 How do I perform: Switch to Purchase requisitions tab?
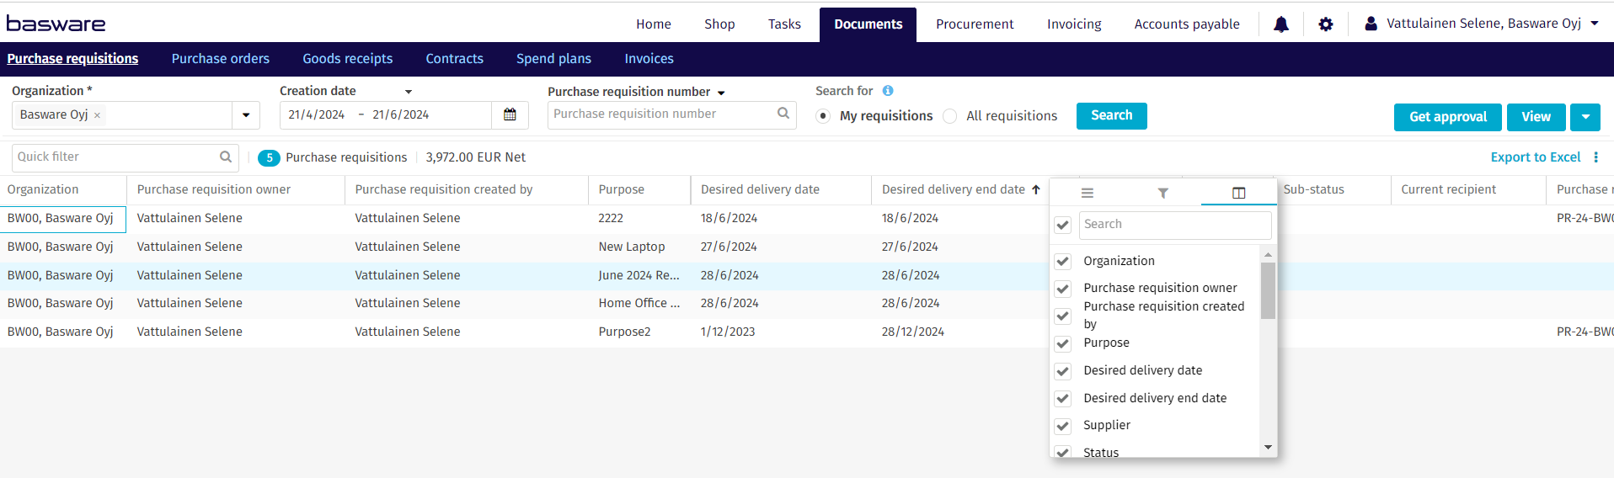click(x=72, y=59)
